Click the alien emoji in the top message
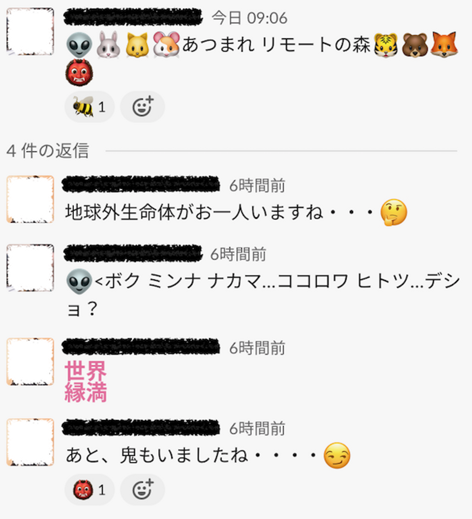The height and width of the screenshot is (519, 472). pos(79,45)
